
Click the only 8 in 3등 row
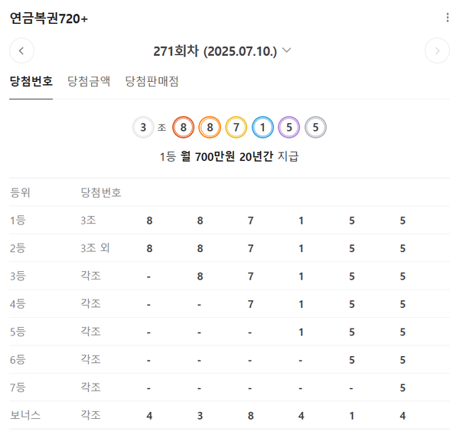[200, 276]
